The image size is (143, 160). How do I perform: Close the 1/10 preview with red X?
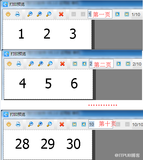click(61, 14)
